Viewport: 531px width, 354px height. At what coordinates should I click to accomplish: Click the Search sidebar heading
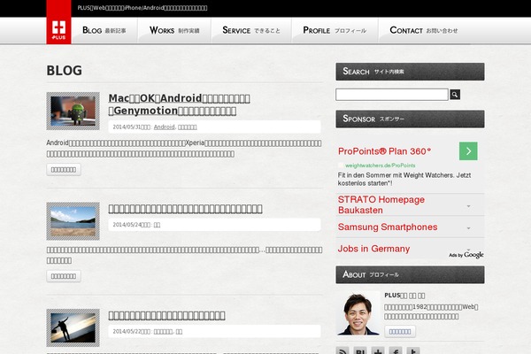pos(410,72)
